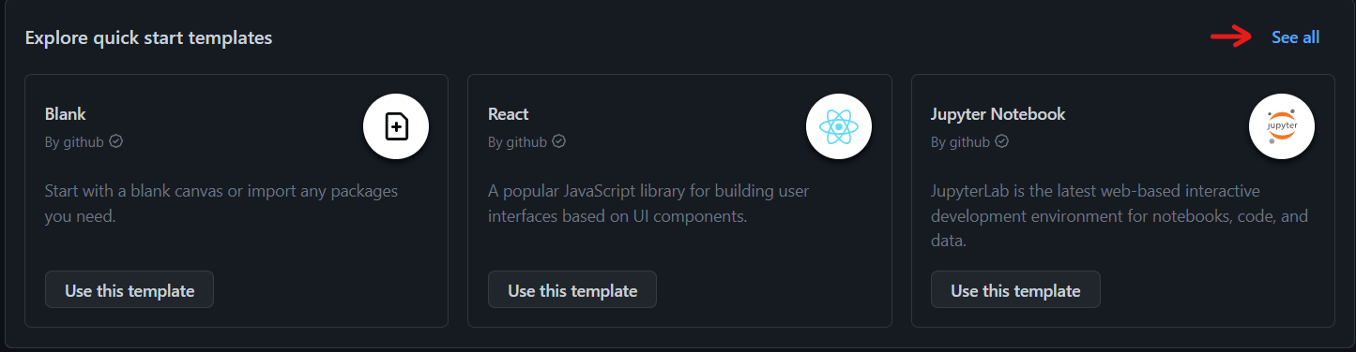The image size is (1356, 352).
Task: Select the Blank template description text
Action: (221, 203)
